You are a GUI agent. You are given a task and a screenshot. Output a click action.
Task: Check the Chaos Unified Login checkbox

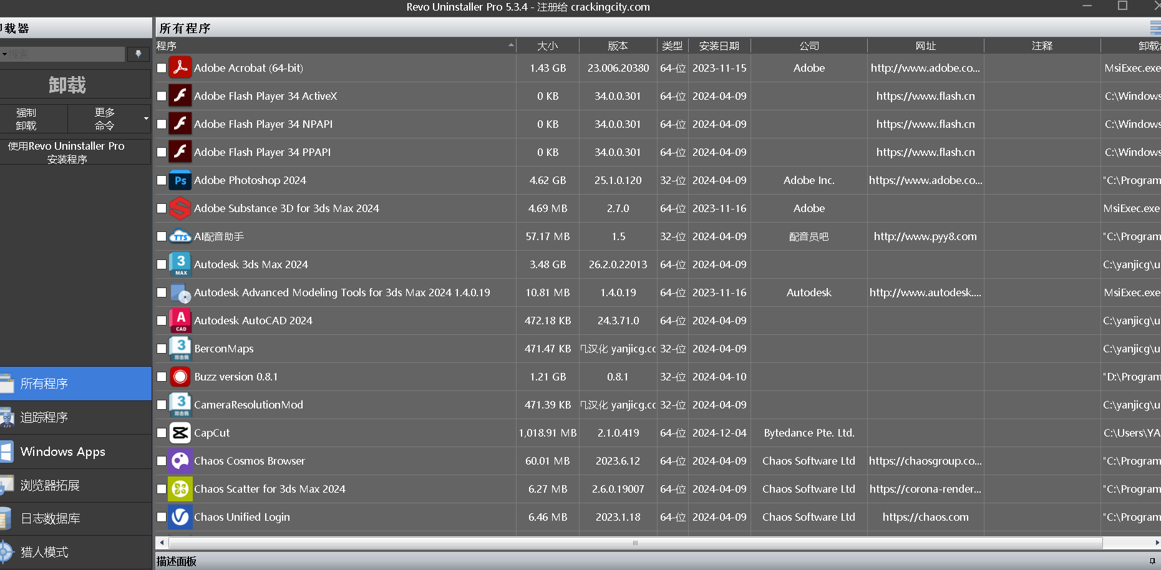[162, 517]
